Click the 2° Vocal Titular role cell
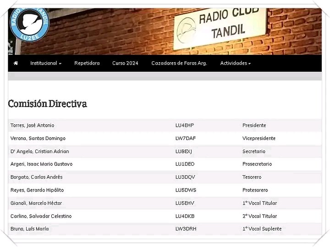 tap(260, 216)
